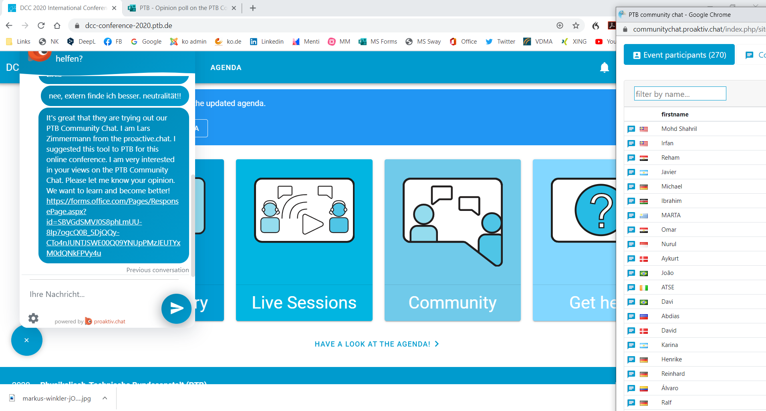Viewport: 766px width, 411px height.
Task: Bookmark this page with star icon
Action: pyautogui.click(x=576, y=26)
